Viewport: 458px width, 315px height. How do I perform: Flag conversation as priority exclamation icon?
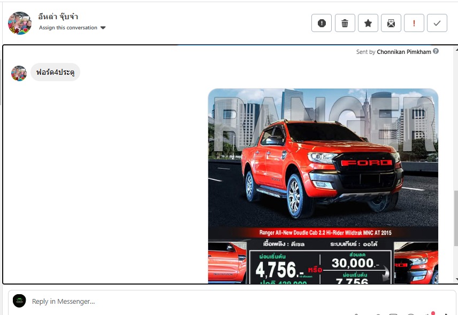click(414, 23)
